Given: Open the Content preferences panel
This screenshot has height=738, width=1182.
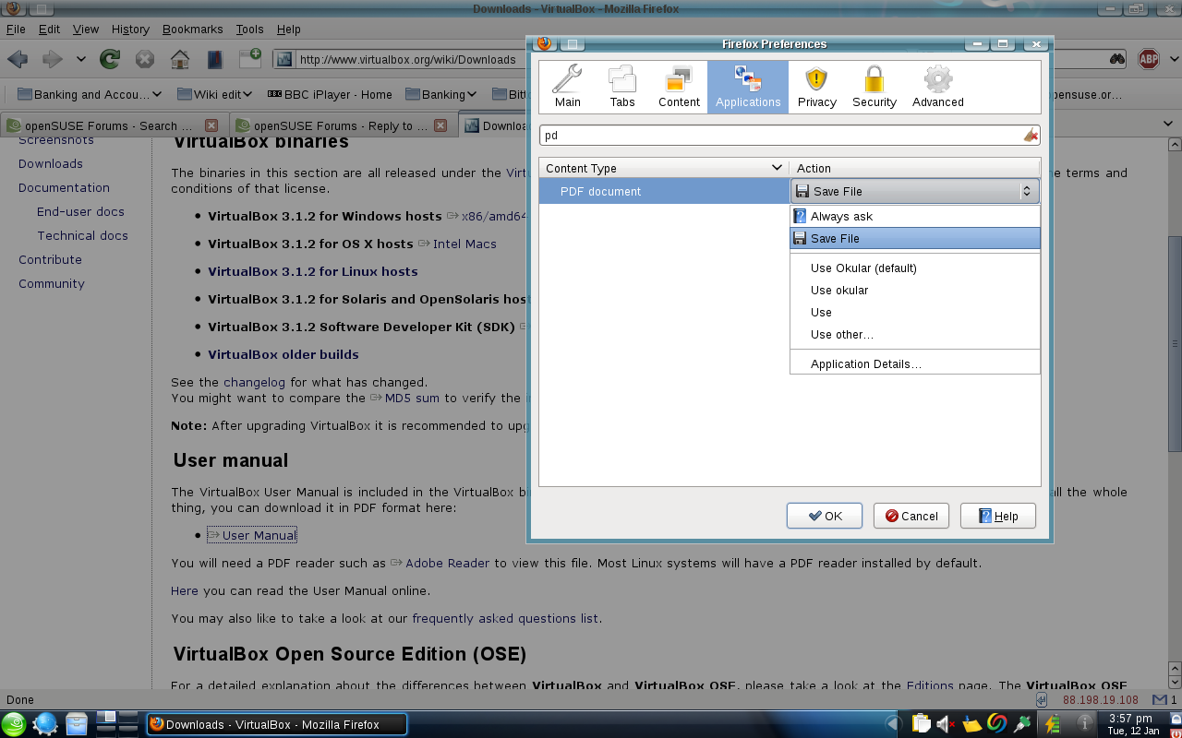Looking at the screenshot, I should (x=679, y=87).
